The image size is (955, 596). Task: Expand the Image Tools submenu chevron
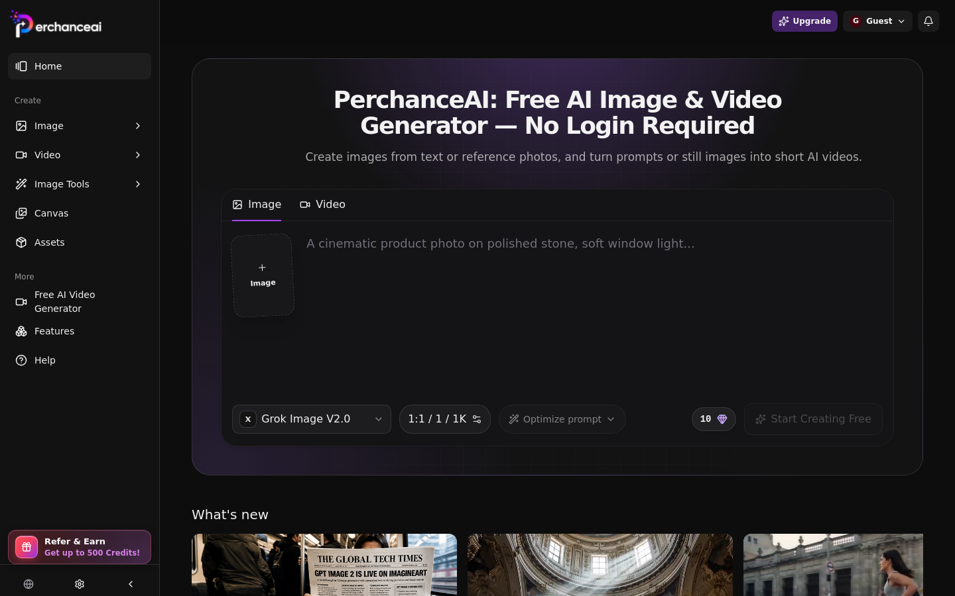[138, 184]
